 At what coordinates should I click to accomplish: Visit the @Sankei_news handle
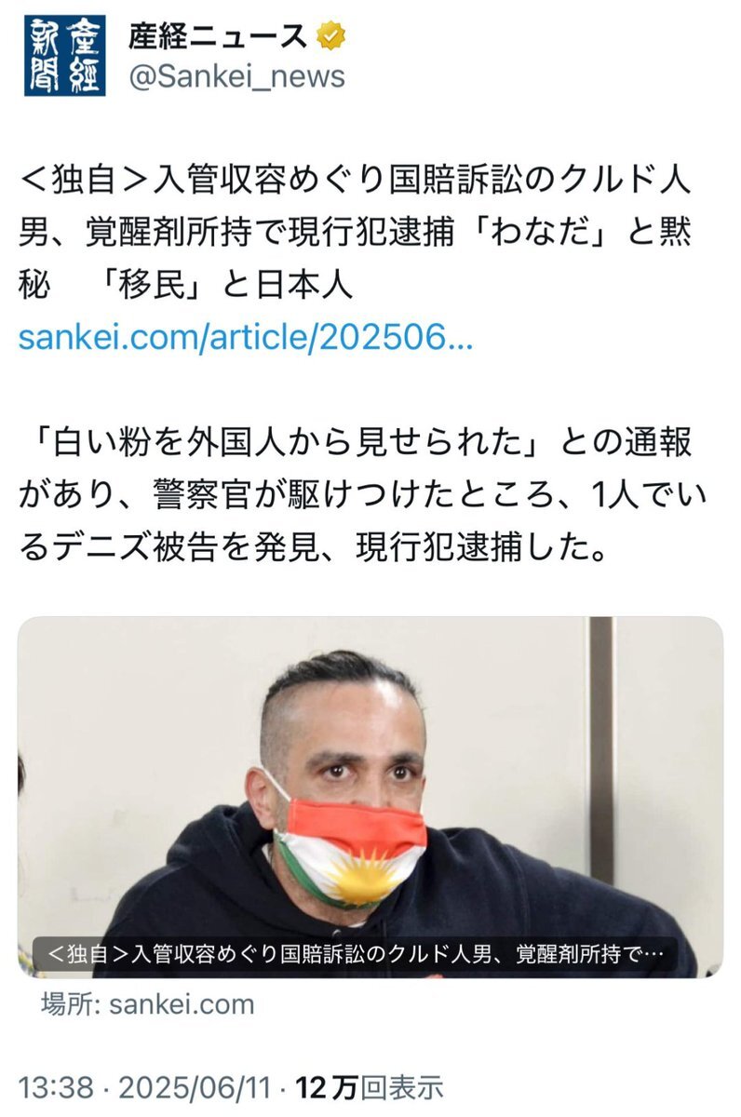click(236, 76)
